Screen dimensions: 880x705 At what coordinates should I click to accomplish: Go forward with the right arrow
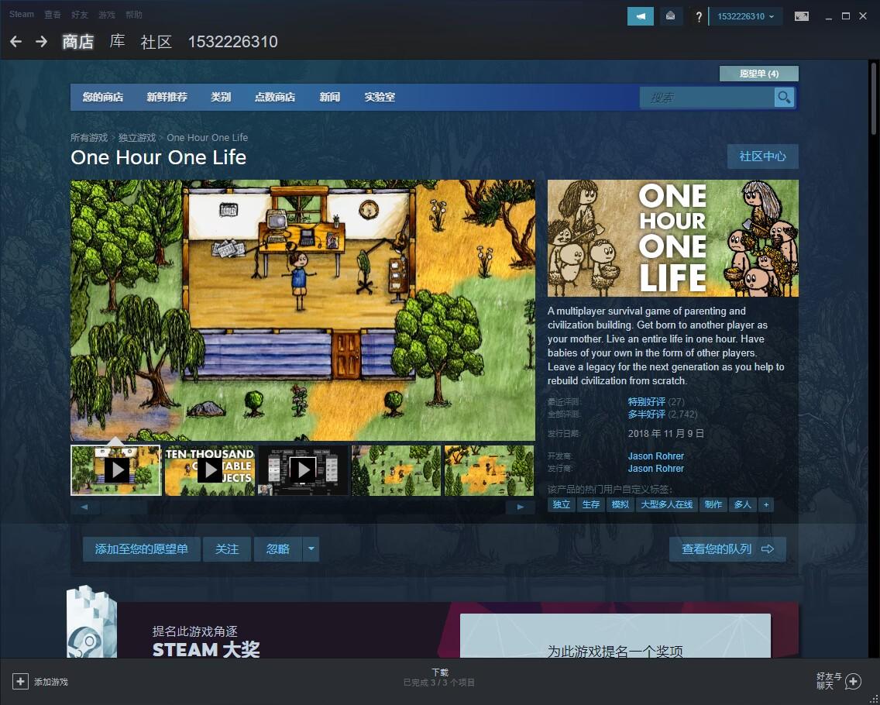click(41, 42)
